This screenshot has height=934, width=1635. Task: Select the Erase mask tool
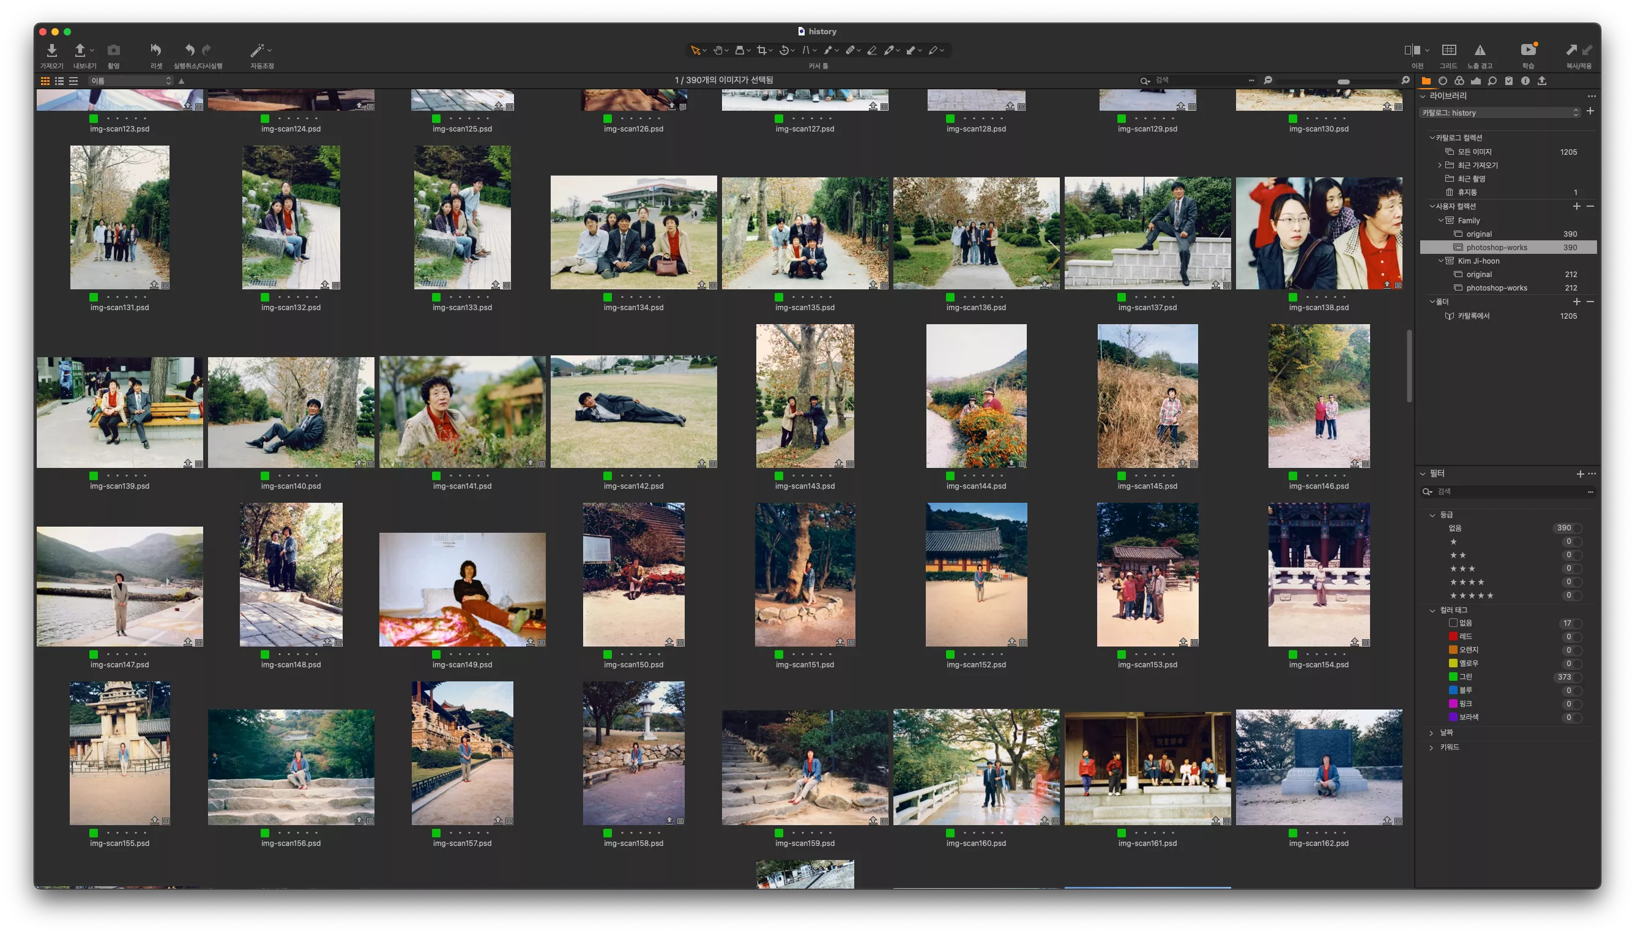(x=871, y=50)
